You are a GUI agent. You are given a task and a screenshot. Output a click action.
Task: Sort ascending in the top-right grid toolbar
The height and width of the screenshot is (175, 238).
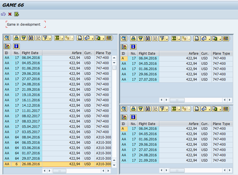(x=133, y=39)
